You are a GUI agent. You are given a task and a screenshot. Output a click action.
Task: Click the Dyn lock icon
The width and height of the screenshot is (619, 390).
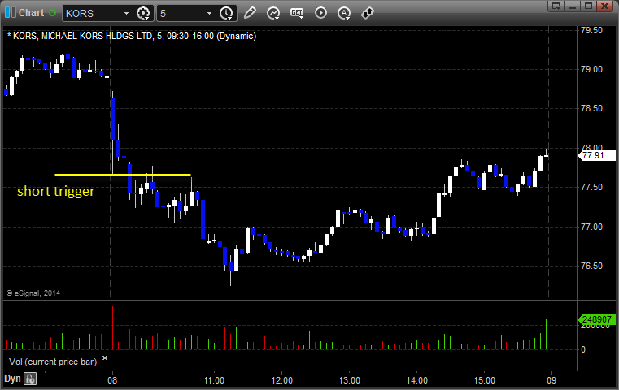click(30, 379)
